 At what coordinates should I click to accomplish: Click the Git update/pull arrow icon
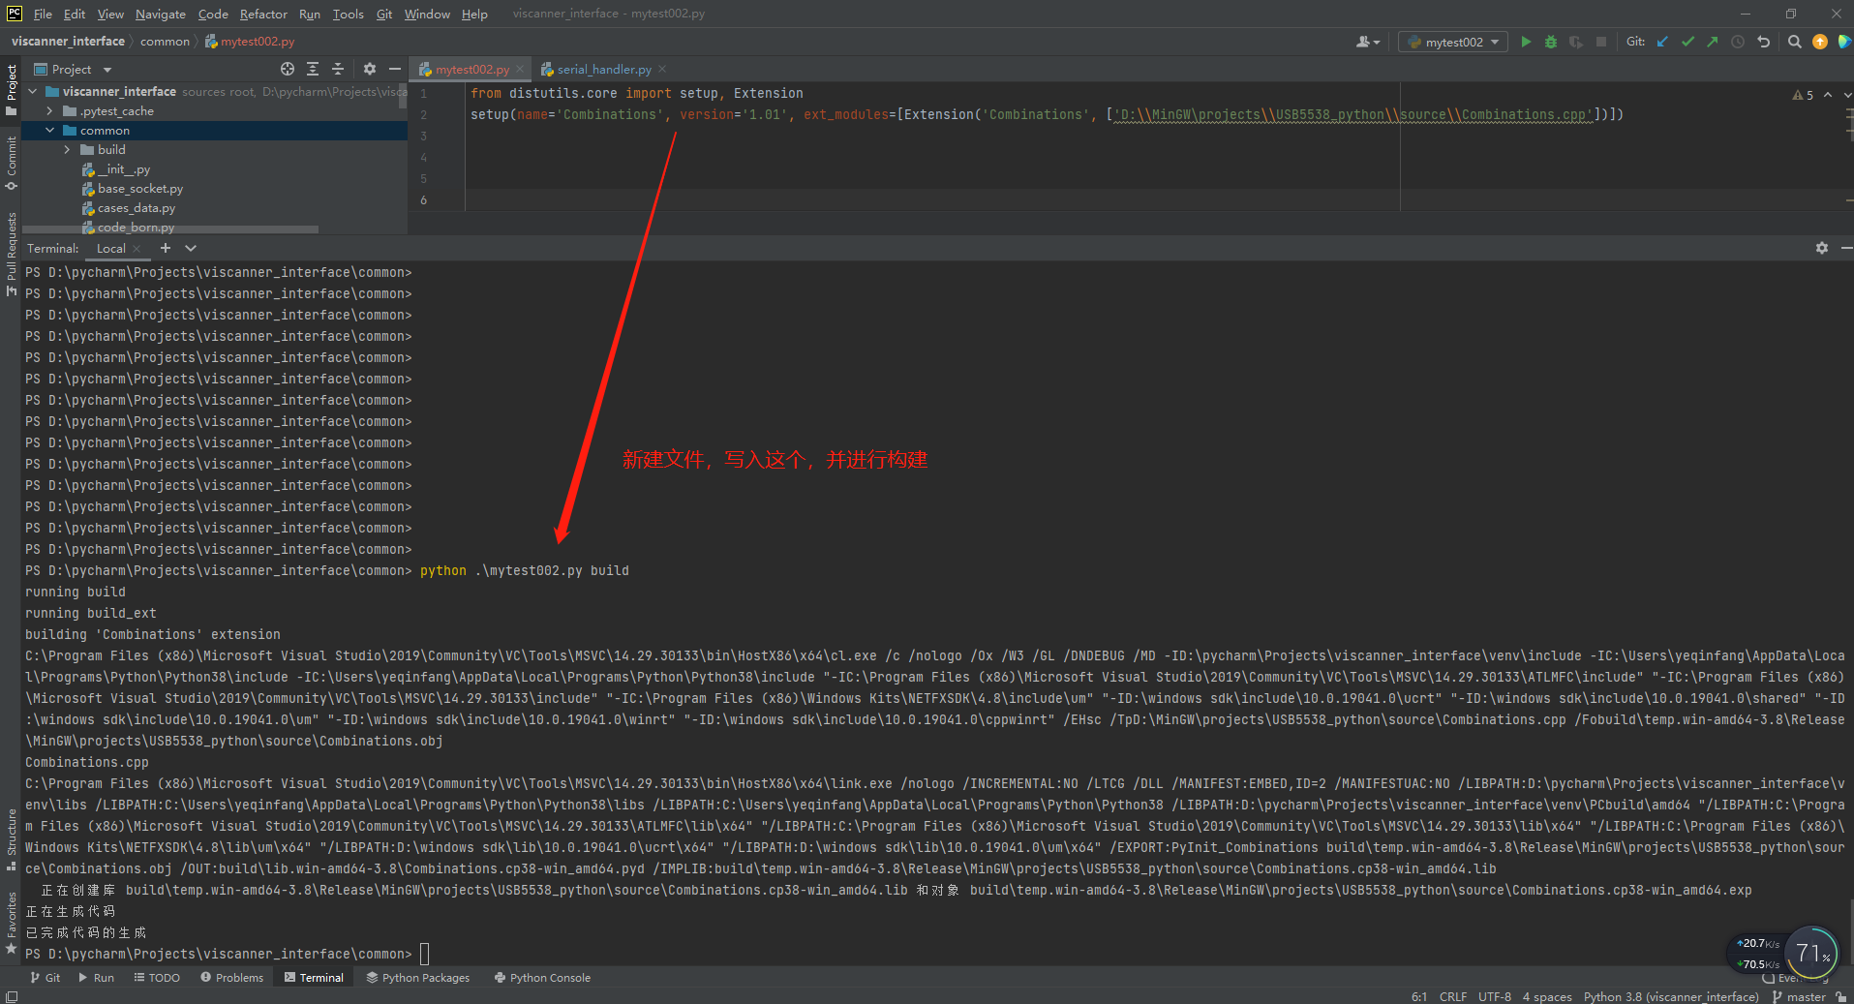tap(1662, 42)
